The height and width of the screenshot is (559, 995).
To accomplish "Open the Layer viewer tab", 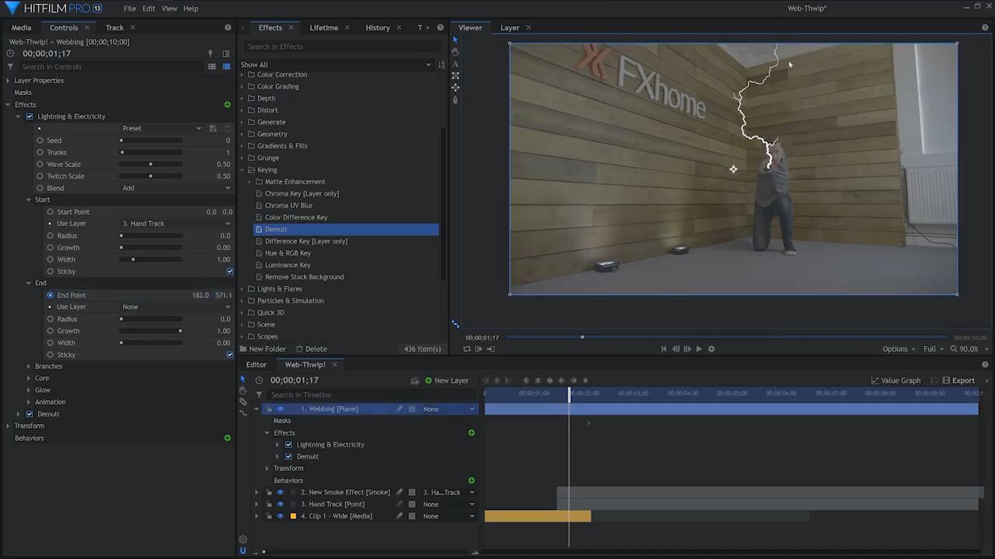I will tap(510, 27).
